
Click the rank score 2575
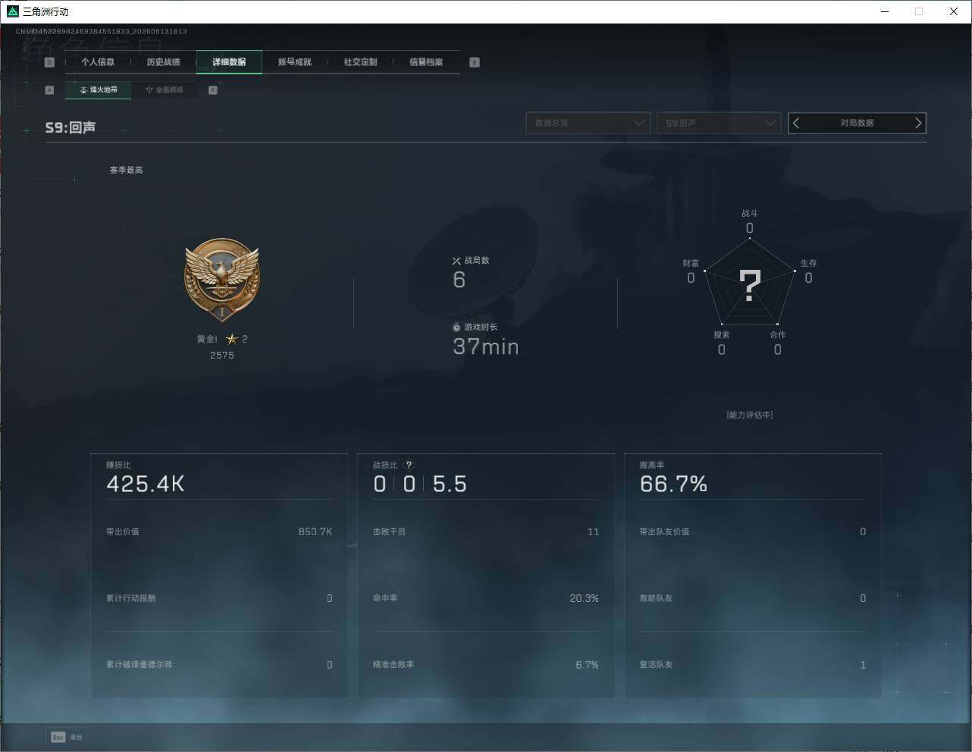coord(222,356)
